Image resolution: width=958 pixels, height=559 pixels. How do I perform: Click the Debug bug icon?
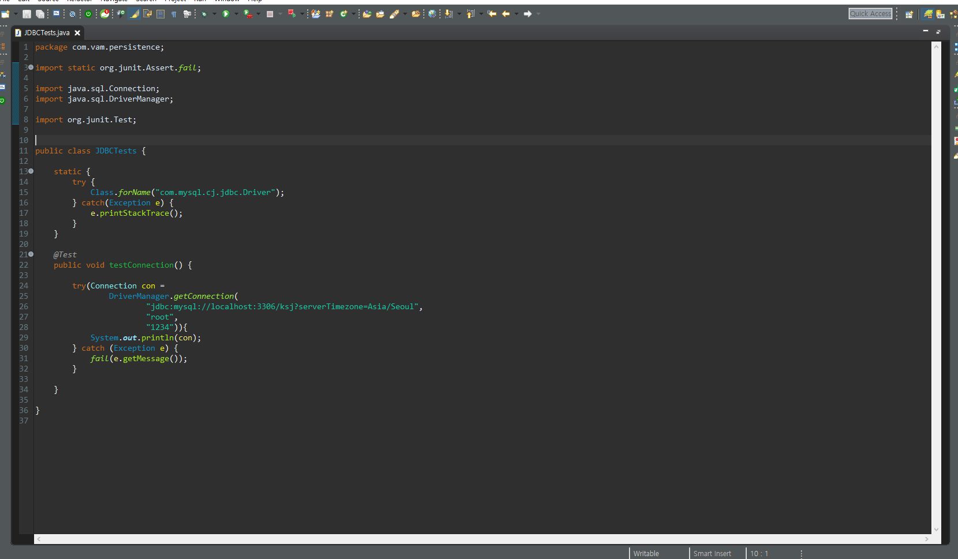click(204, 14)
